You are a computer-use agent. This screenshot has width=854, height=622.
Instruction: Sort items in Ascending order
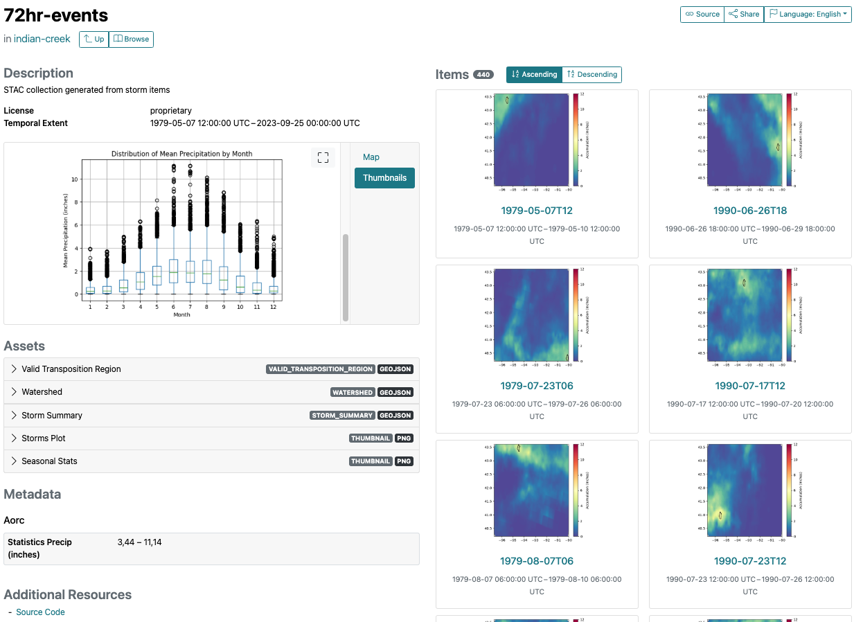[534, 74]
